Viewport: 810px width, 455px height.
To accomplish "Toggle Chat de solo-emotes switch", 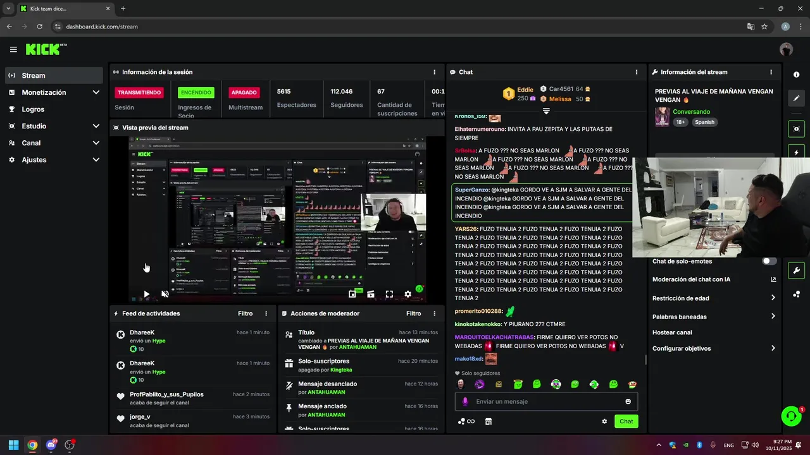I will (x=769, y=261).
